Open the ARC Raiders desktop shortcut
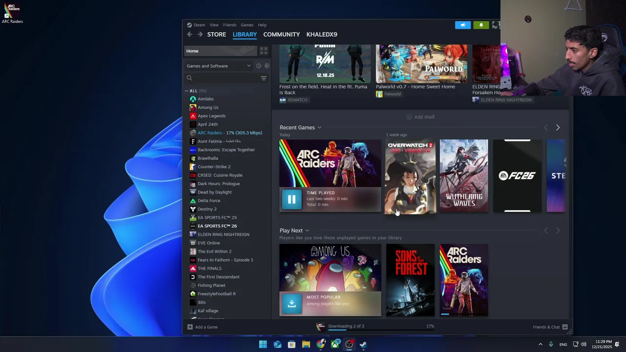 point(12,13)
